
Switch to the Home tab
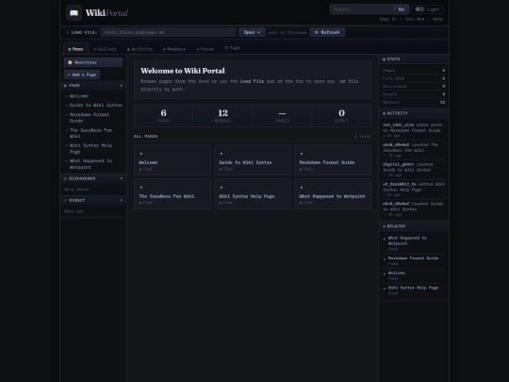[75, 49]
